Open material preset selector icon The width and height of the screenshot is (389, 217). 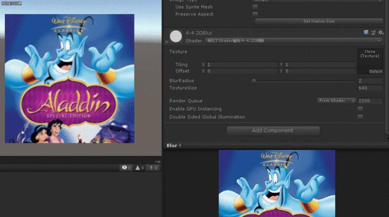coord(373,33)
